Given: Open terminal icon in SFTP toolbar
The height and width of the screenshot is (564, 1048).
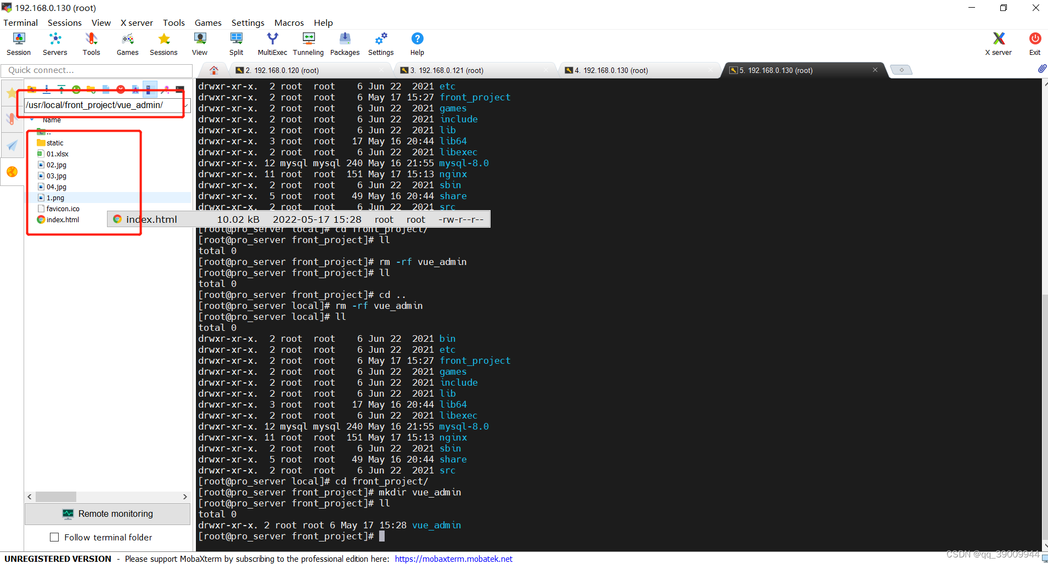Looking at the screenshot, I should [x=180, y=89].
